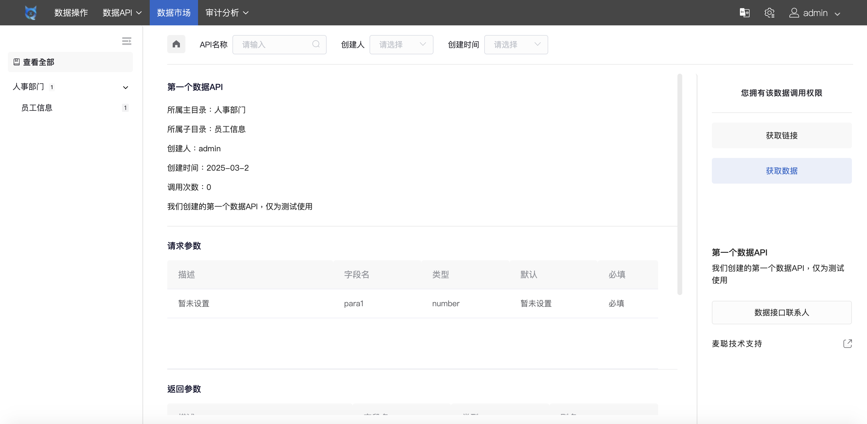The height and width of the screenshot is (424, 867).
Task: Click the 查看全部 bookmark icon
Action: point(17,62)
